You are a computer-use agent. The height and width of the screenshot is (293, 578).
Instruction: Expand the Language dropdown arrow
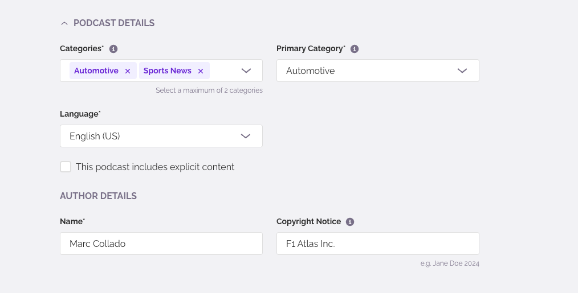[x=246, y=136]
